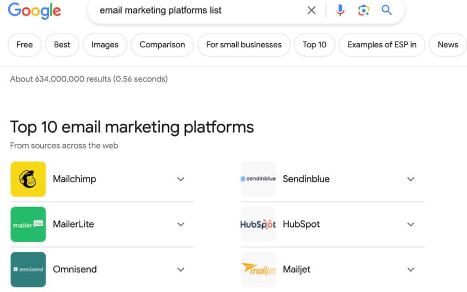Choose the Top 10 chip
Screen dimensions: 467x292
coord(314,45)
